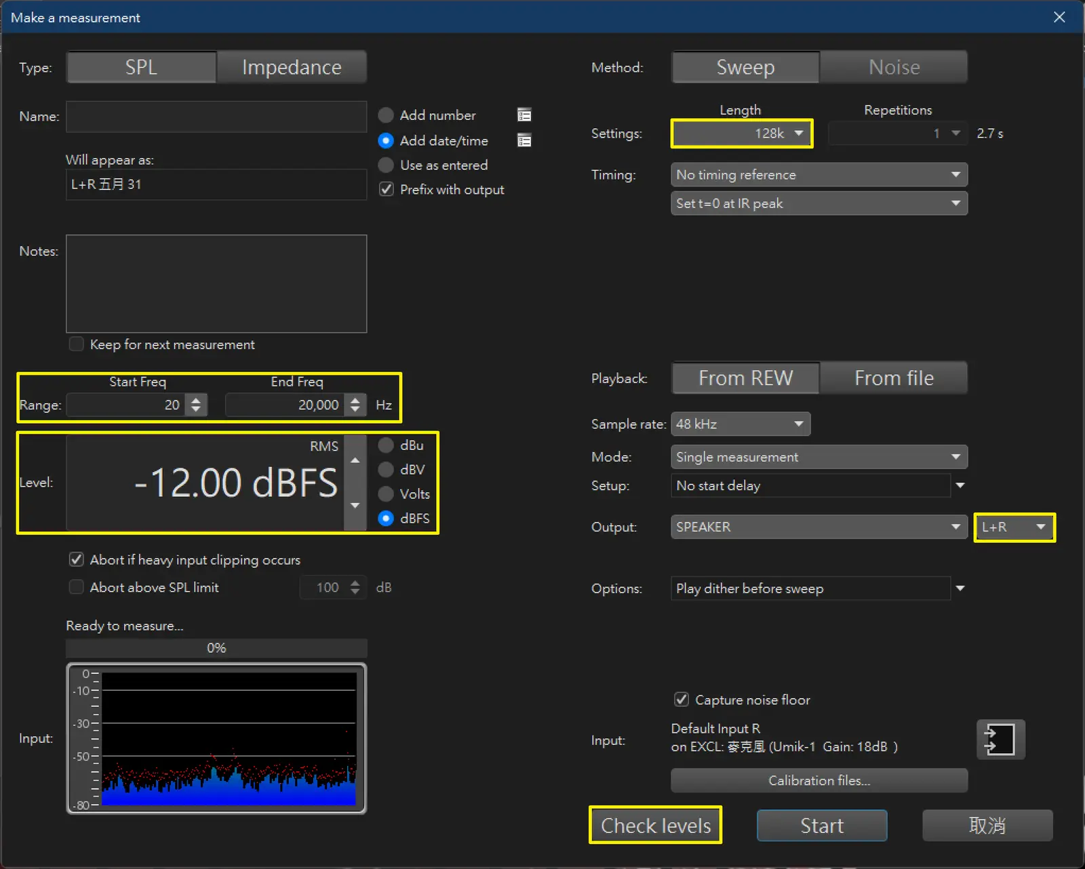
Task: Select the Add date/time radio option
Action: pyautogui.click(x=386, y=140)
